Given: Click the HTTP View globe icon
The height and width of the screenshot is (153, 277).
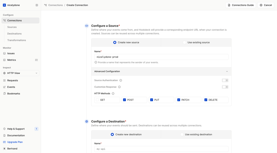Looking at the screenshot, I should (5, 73).
